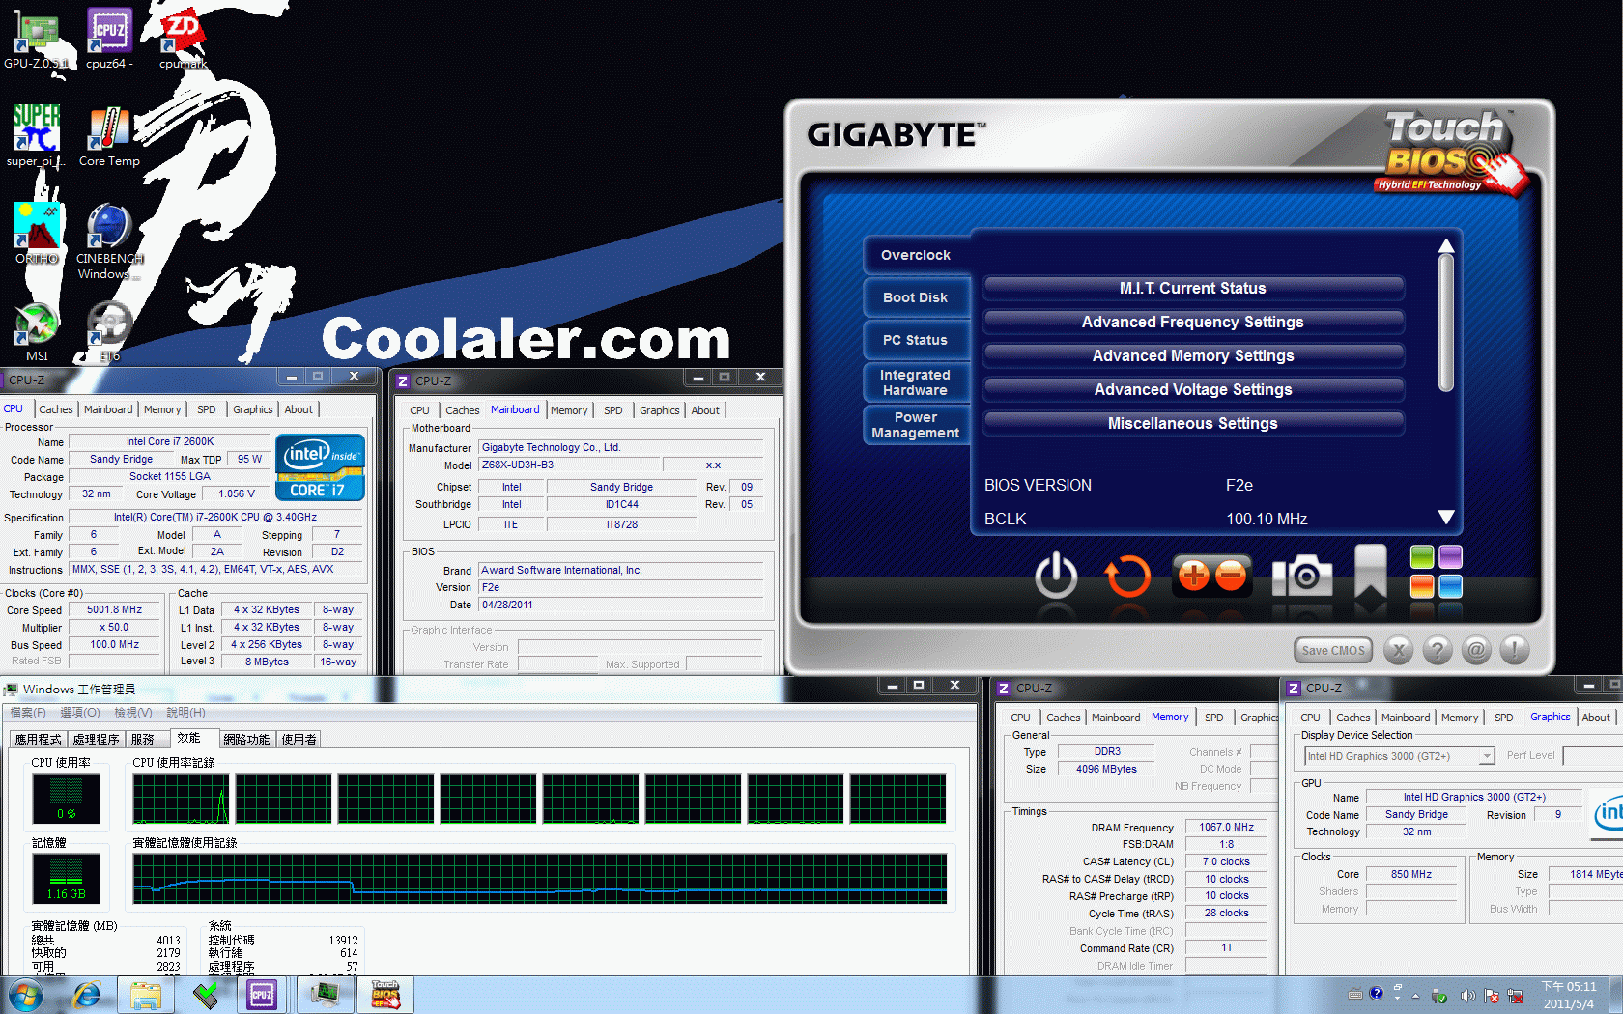The height and width of the screenshot is (1014, 1623).
Task: Click the Action Center flag tray icon
Action: (x=1492, y=996)
